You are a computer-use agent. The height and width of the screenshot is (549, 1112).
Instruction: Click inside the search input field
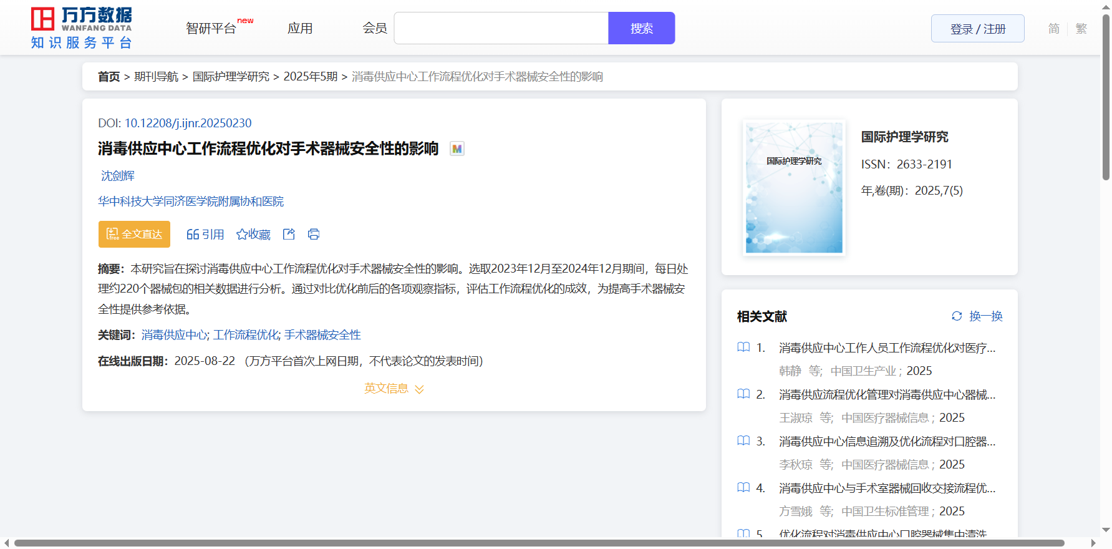(x=501, y=28)
